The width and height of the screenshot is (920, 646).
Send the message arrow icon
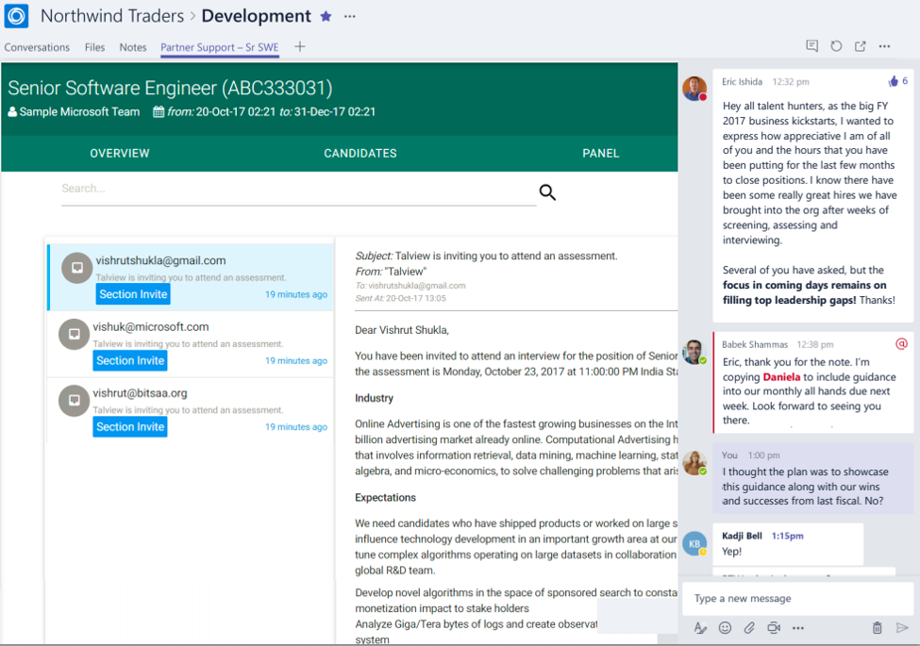[902, 628]
